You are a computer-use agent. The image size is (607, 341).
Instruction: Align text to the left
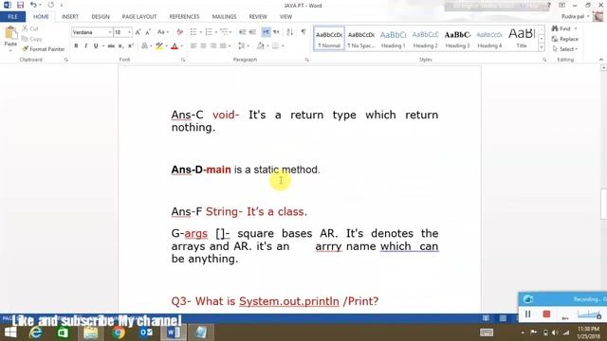tap(193, 46)
